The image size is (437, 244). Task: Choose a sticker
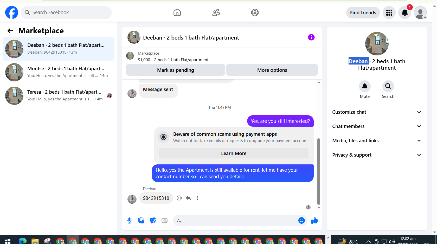click(153, 221)
